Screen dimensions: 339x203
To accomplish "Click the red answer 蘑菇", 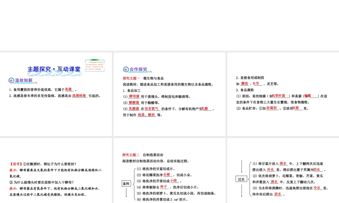I will (x=244, y=84).
